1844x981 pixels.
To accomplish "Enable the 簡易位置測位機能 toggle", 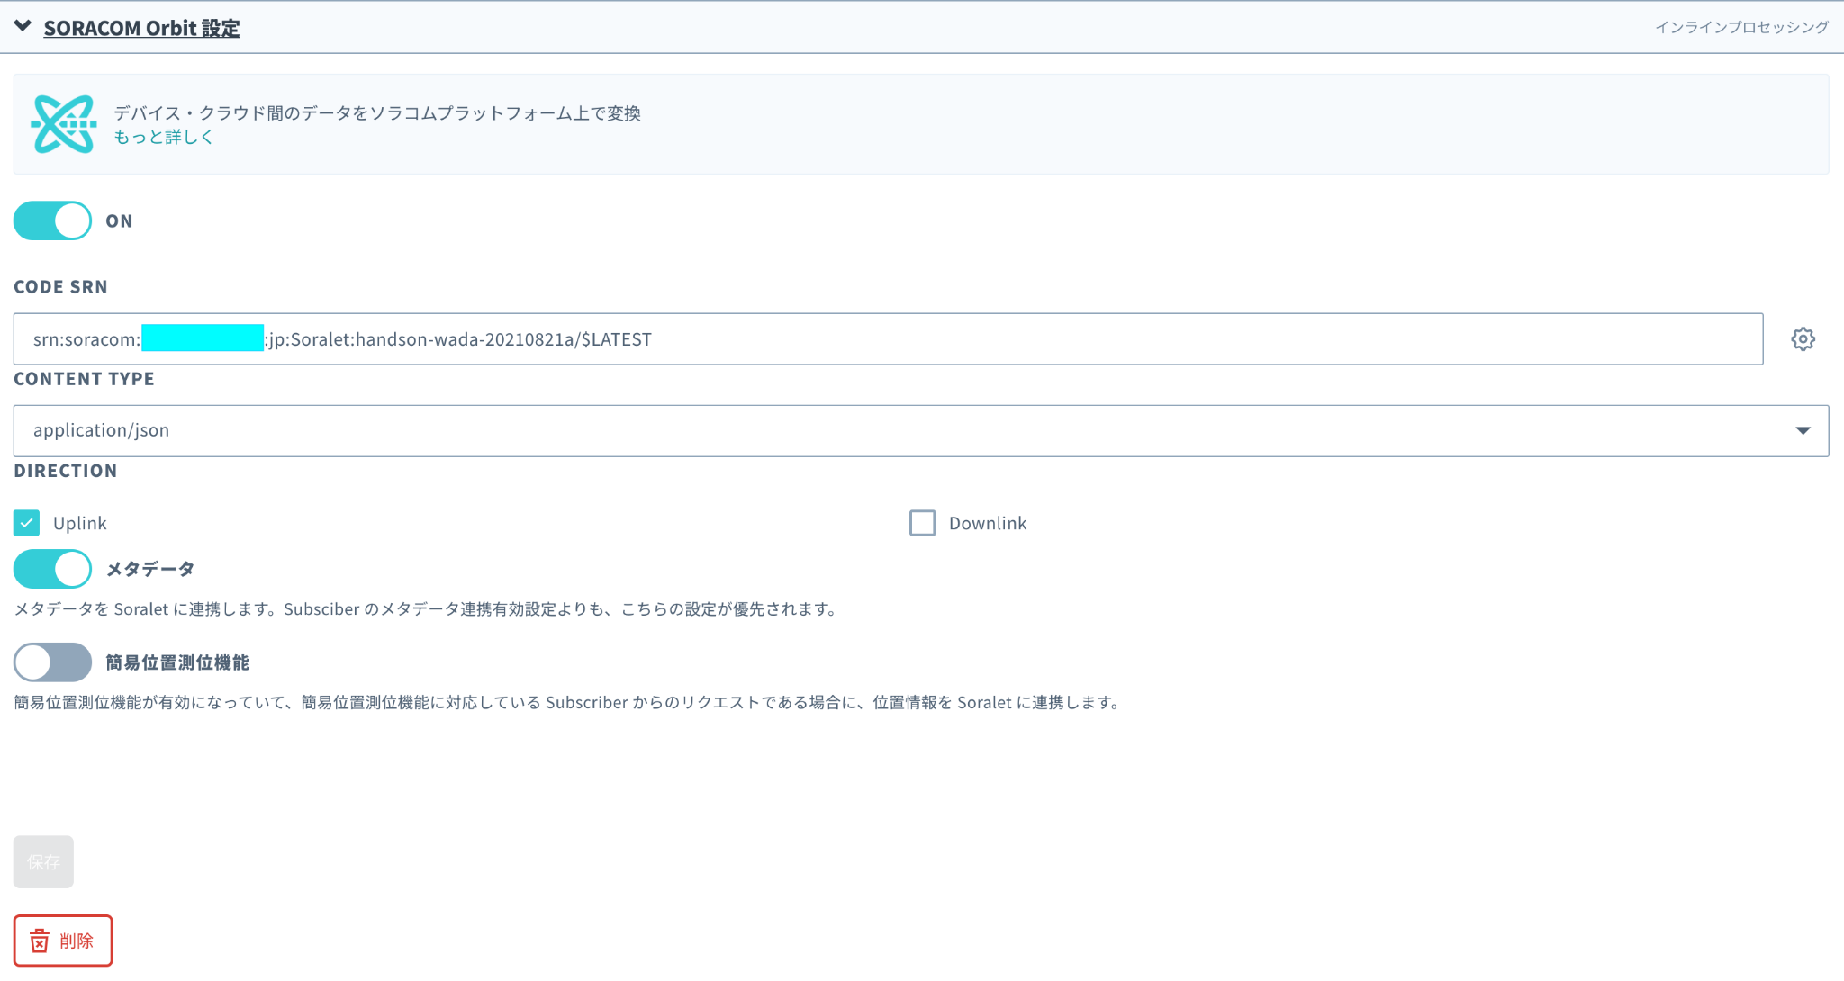I will 52,662.
